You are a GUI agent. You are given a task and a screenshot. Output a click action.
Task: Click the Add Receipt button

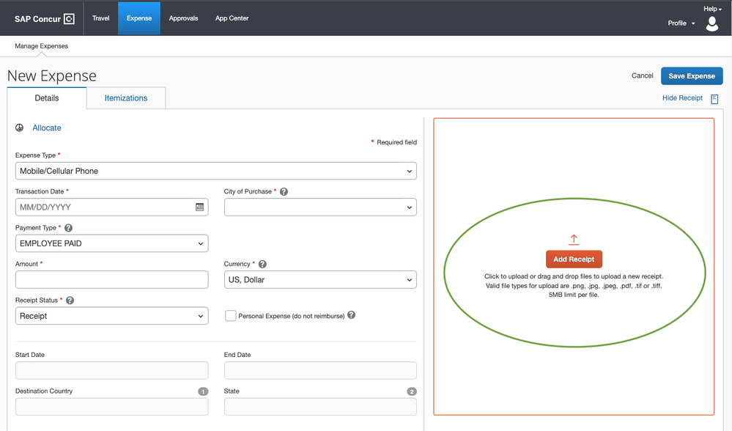click(x=574, y=259)
